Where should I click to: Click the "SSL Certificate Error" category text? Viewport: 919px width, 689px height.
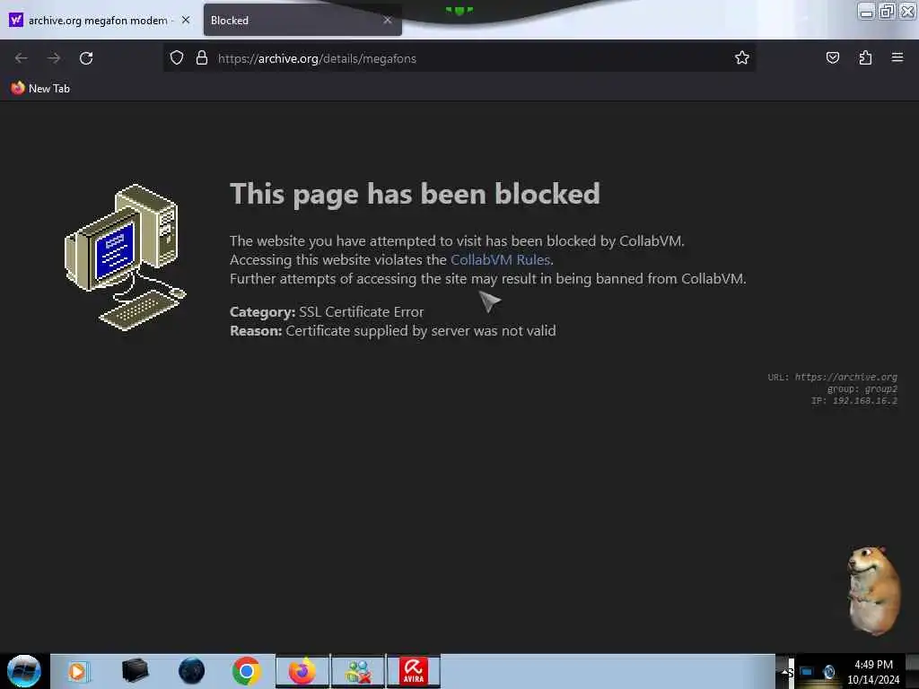pyautogui.click(x=361, y=311)
